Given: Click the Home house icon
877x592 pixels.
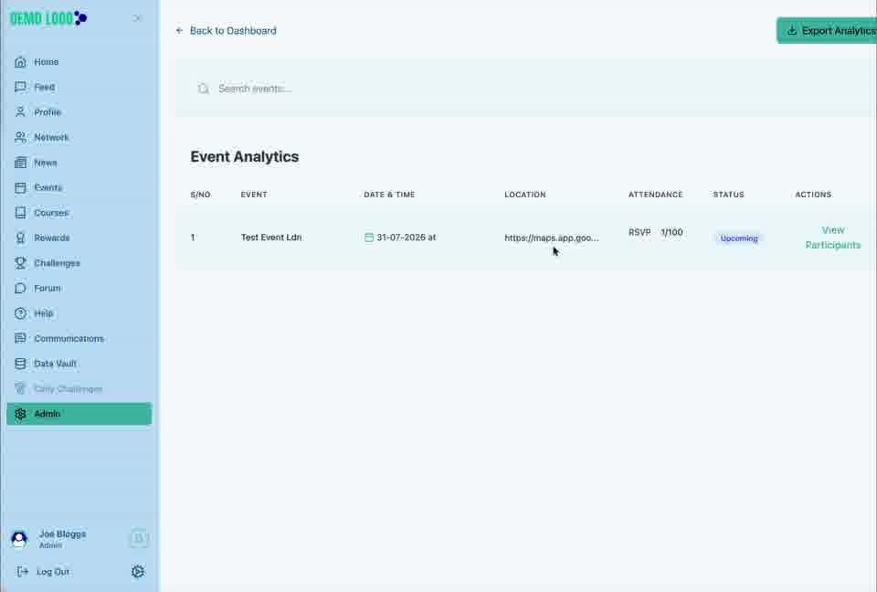Looking at the screenshot, I should [x=20, y=62].
